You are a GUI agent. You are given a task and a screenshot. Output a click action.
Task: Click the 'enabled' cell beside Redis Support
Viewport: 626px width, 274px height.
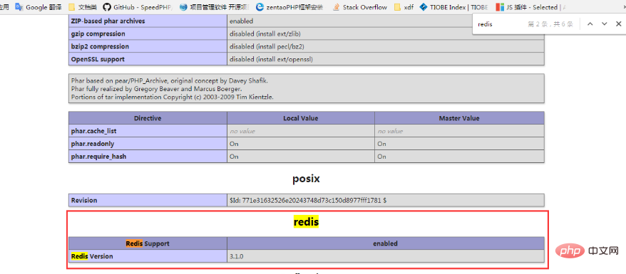pyautogui.click(x=385, y=243)
